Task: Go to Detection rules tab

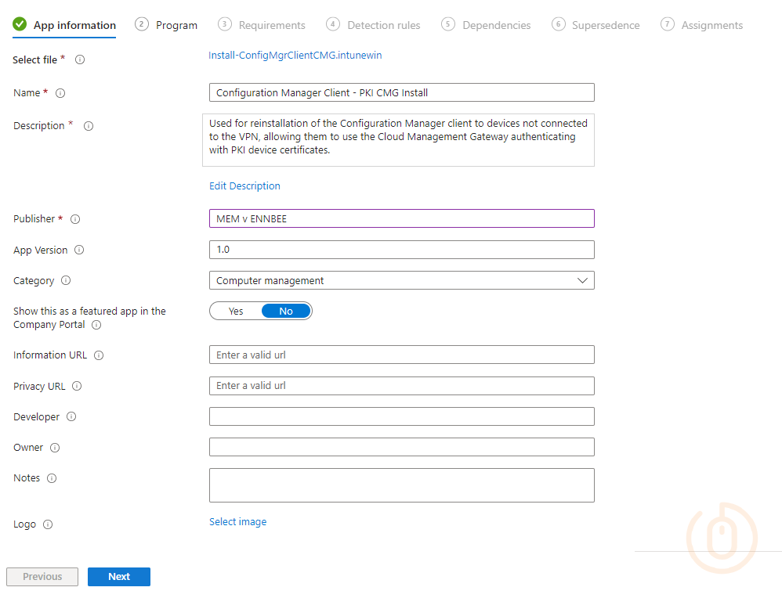Action: [383, 25]
